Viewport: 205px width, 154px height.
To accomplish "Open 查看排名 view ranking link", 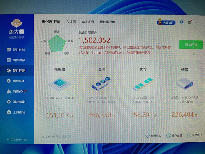I will pyautogui.click(x=156, y=136).
